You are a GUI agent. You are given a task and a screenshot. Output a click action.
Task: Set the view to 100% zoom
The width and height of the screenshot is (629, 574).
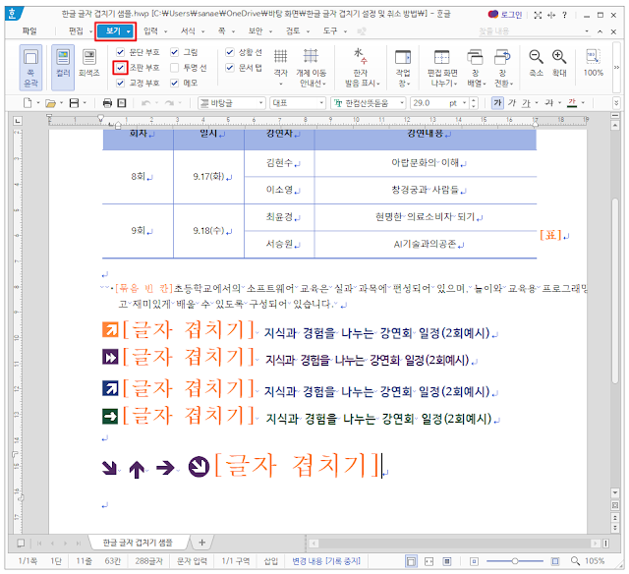click(594, 62)
